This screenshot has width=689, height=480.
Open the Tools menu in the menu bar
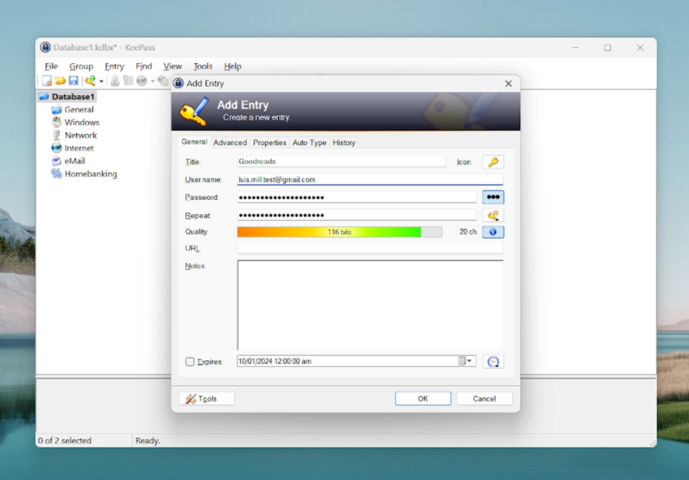(x=203, y=66)
